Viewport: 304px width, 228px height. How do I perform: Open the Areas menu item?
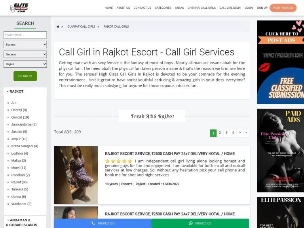point(179,8)
